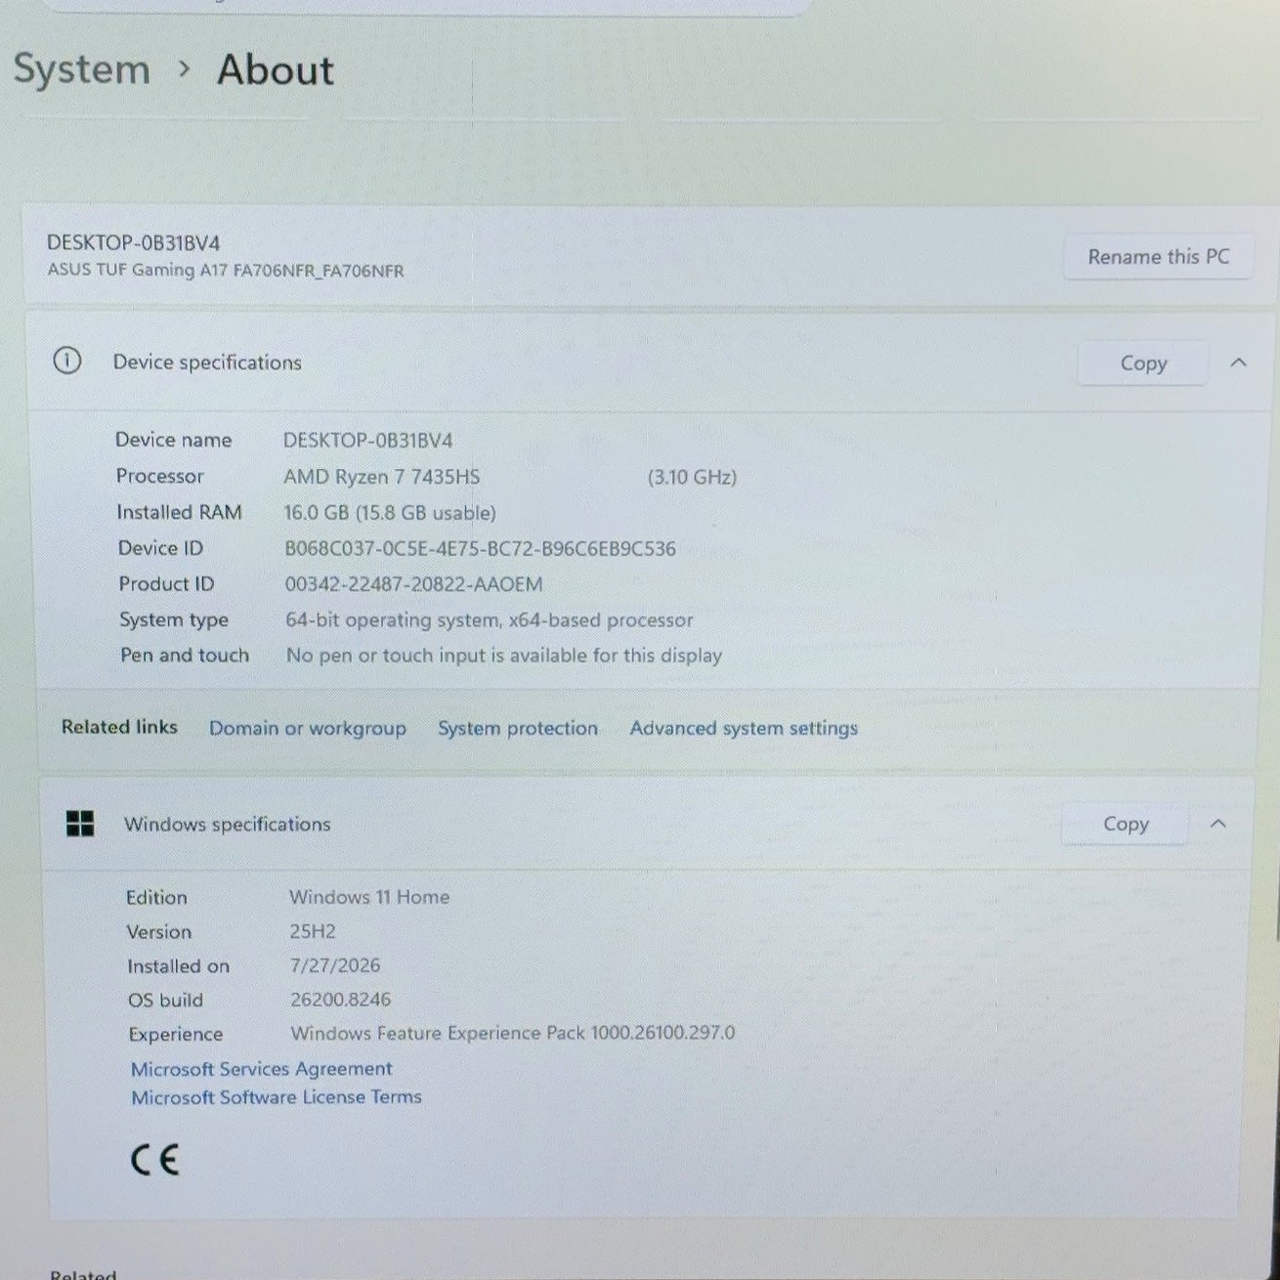Click the Processor label

tap(160, 477)
